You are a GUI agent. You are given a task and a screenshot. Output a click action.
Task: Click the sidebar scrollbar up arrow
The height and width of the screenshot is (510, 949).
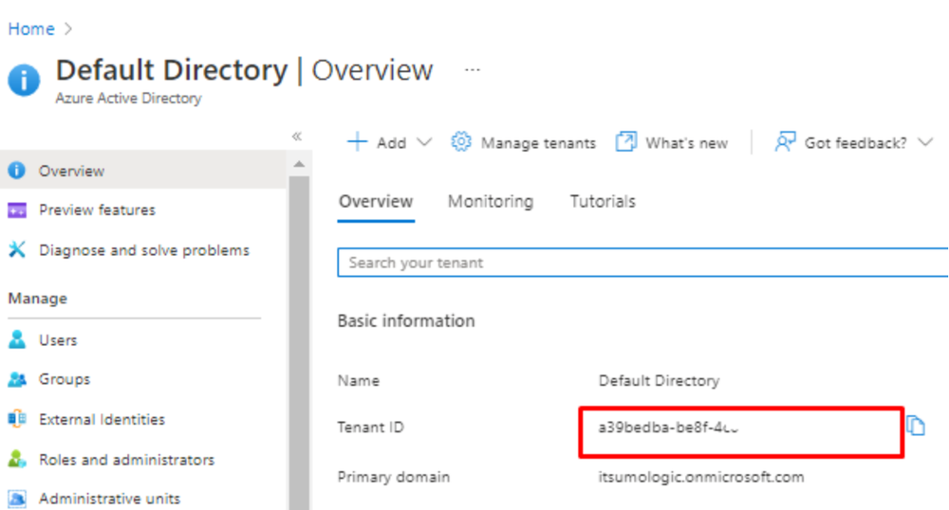[x=299, y=166]
